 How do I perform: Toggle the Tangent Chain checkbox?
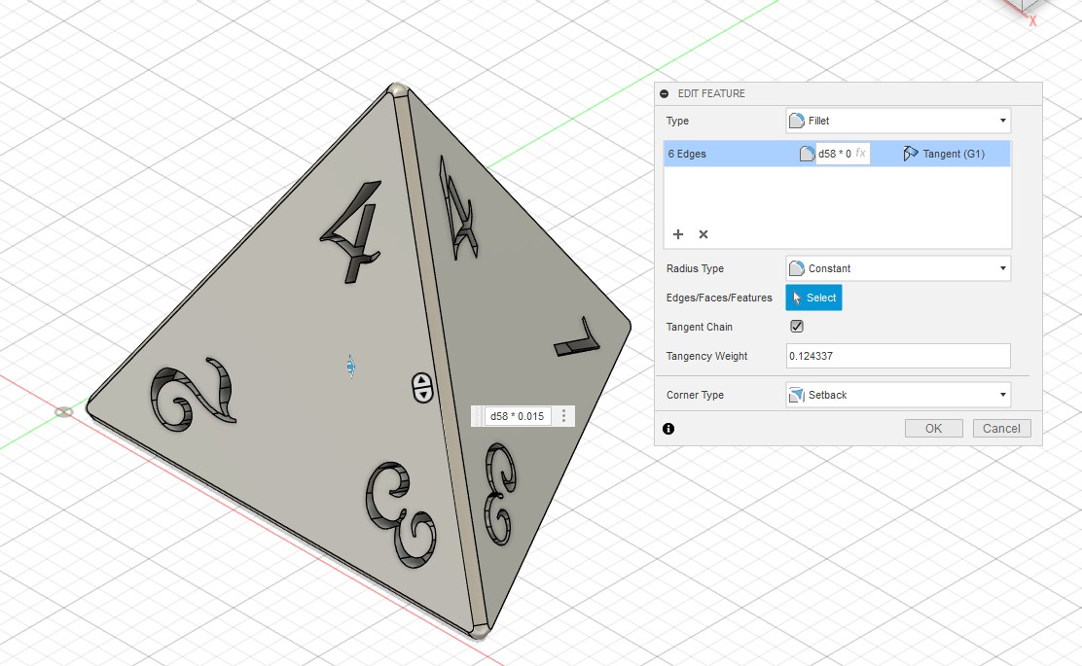(x=797, y=327)
